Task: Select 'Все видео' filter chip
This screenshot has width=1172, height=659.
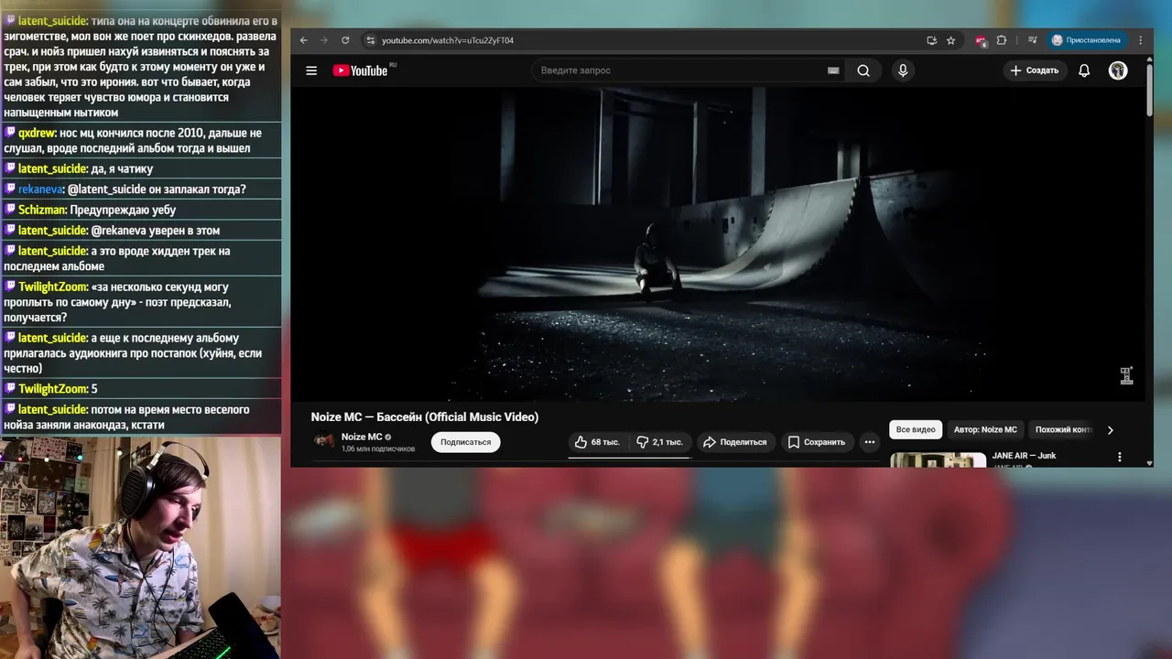Action: pos(916,429)
